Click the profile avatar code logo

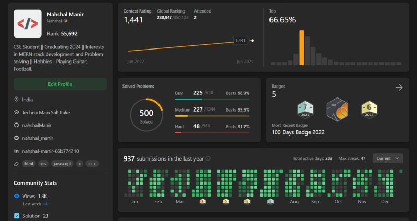[28, 23]
